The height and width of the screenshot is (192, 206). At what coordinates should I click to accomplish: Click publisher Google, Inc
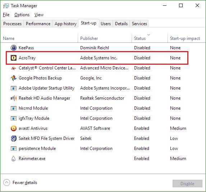click(91, 78)
